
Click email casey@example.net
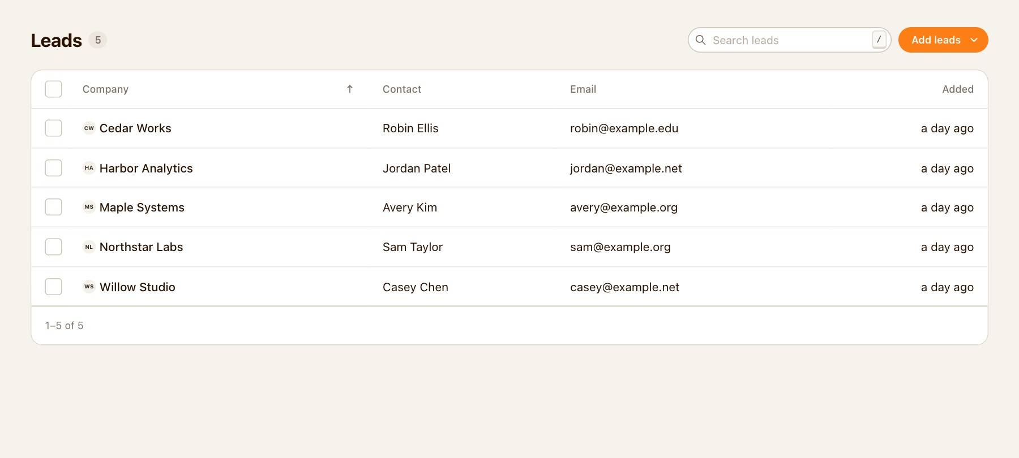(x=624, y=287)
